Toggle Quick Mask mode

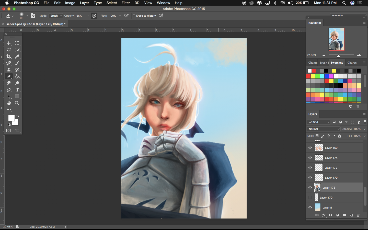pyautogui.click(x=9, y=131)
